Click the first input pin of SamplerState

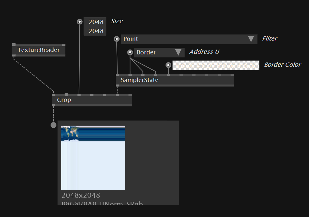point(117,75)
